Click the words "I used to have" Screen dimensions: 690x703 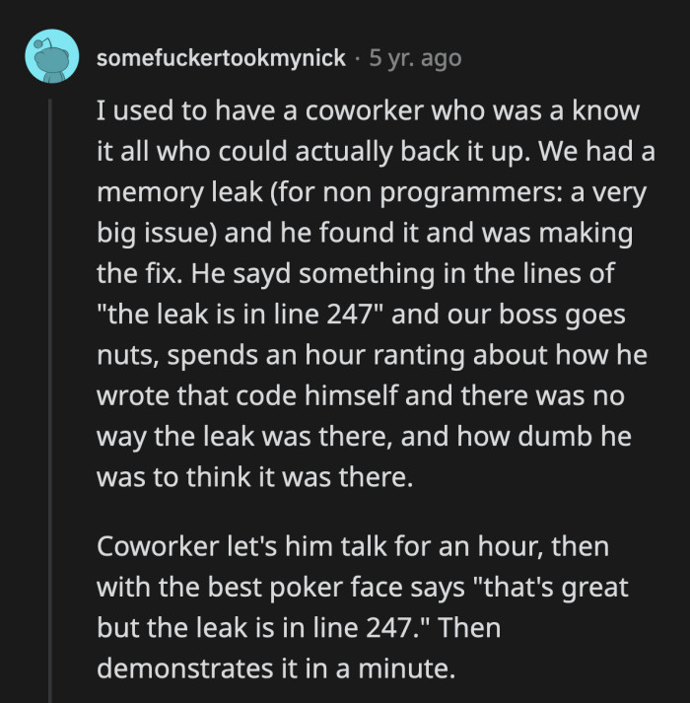pos(164,111)
